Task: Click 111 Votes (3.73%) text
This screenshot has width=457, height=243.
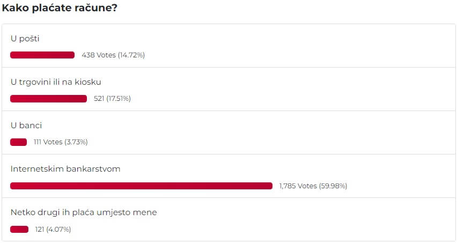Action: [x=61, y=142]
